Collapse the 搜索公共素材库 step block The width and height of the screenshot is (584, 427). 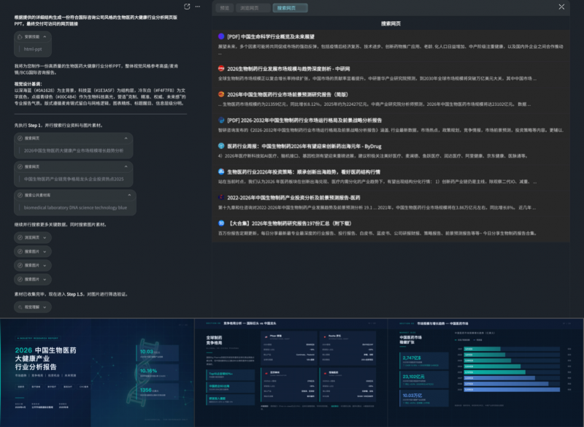(128, 195)
